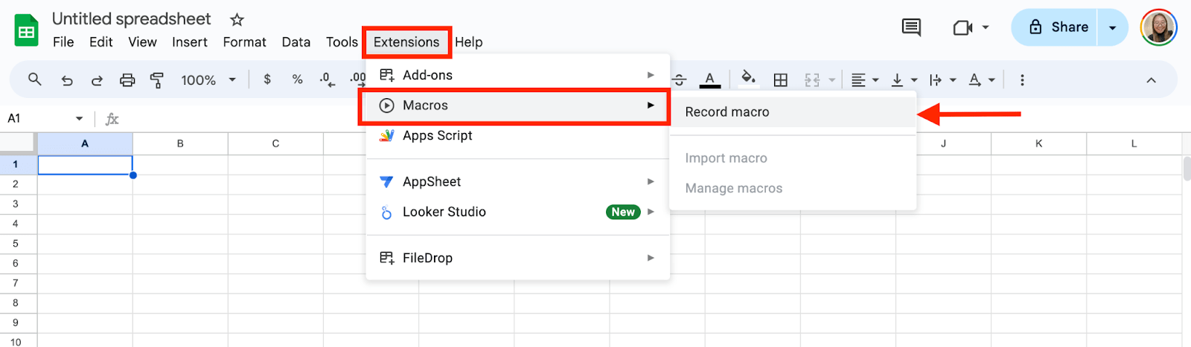Star the Untitled spreadsheet

click(237, 19)
